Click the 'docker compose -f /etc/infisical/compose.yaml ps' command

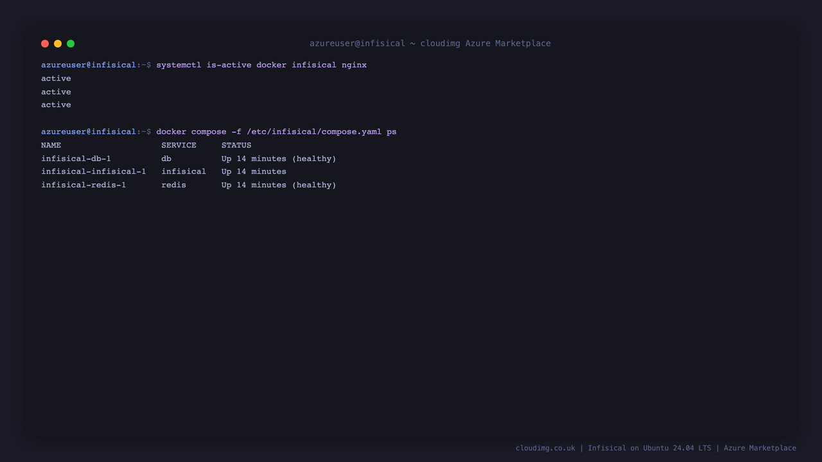pyautogui.click(x=276, y=132)
